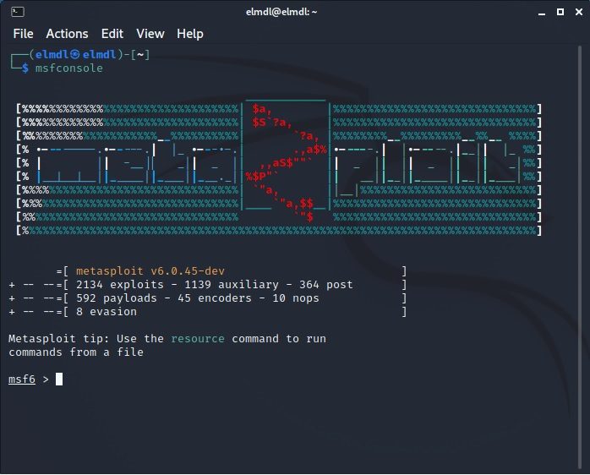
Task: Click the blinking cursor block after msf6 prompt
Action: coord(59,379)
